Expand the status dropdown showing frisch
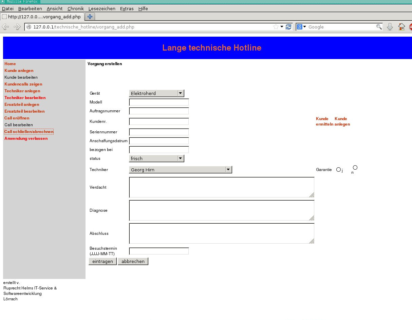This screenshot has height=320, width=412. coord(156,158)
